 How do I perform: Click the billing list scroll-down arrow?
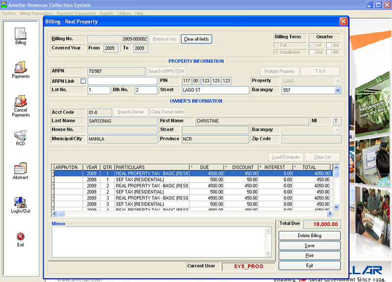pos(337,207)
